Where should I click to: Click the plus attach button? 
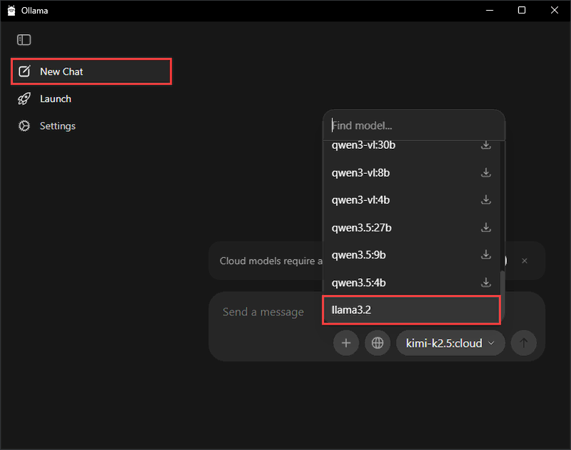(x=346, y=343)
